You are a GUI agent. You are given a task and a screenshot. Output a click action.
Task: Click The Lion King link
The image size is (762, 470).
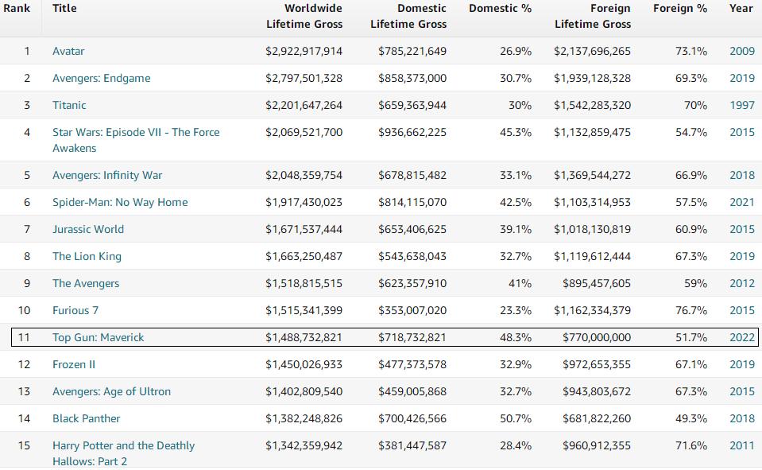click(x=87, y=256)
